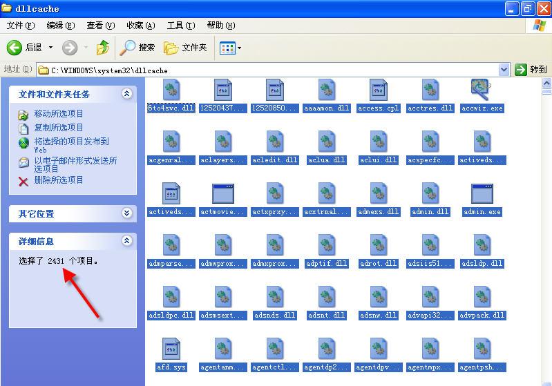The width and height of the screenshot is (552, 386).
Task: Collapse the 详细信息 panel
Action: click(126, 241)
